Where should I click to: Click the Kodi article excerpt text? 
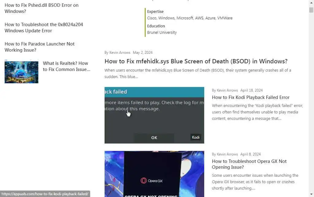[257, 112]
